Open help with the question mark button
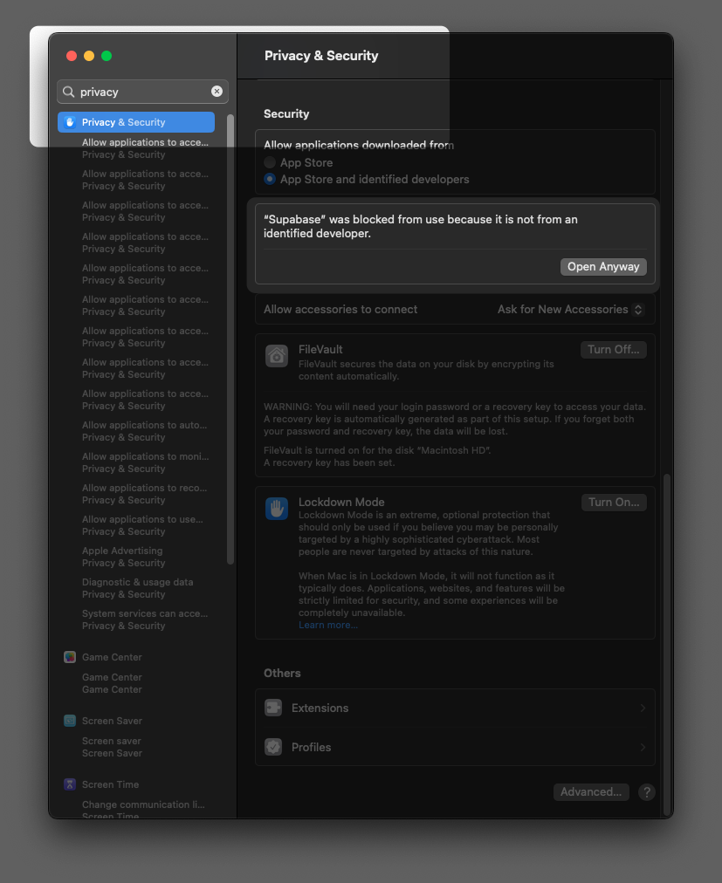This screenshot has width=722, height=883. coord(646,792)
